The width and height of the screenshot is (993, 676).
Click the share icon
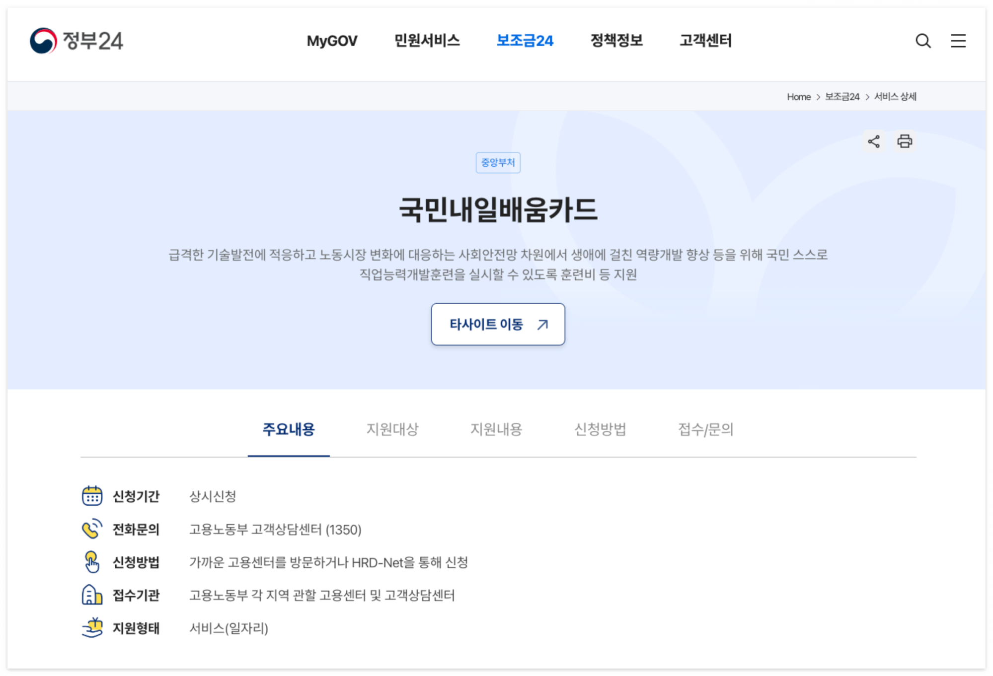pos(874,141)
